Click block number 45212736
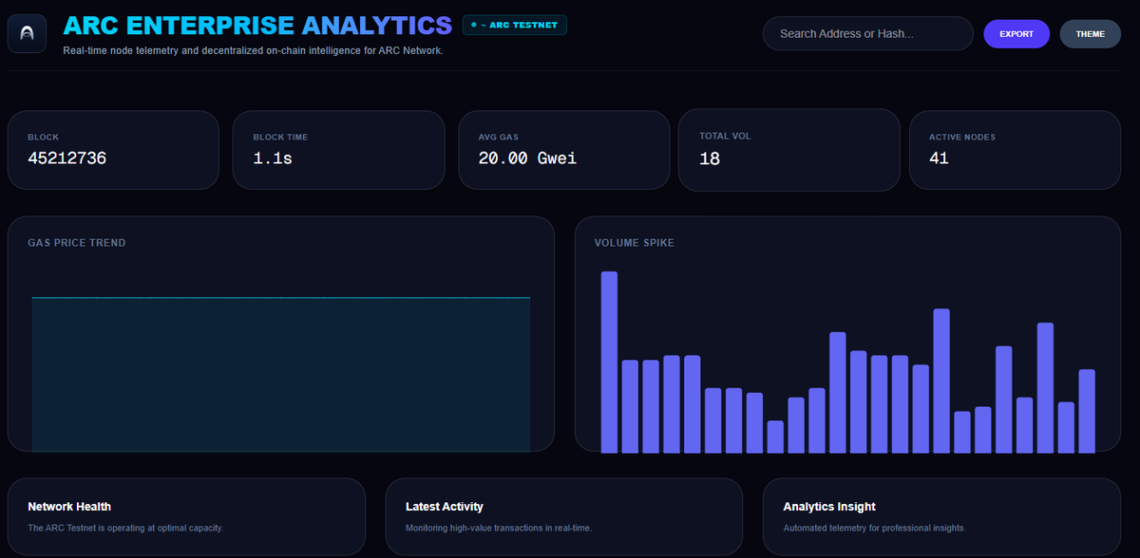This screenshot has height=558, width=1140. click(66, 158)
